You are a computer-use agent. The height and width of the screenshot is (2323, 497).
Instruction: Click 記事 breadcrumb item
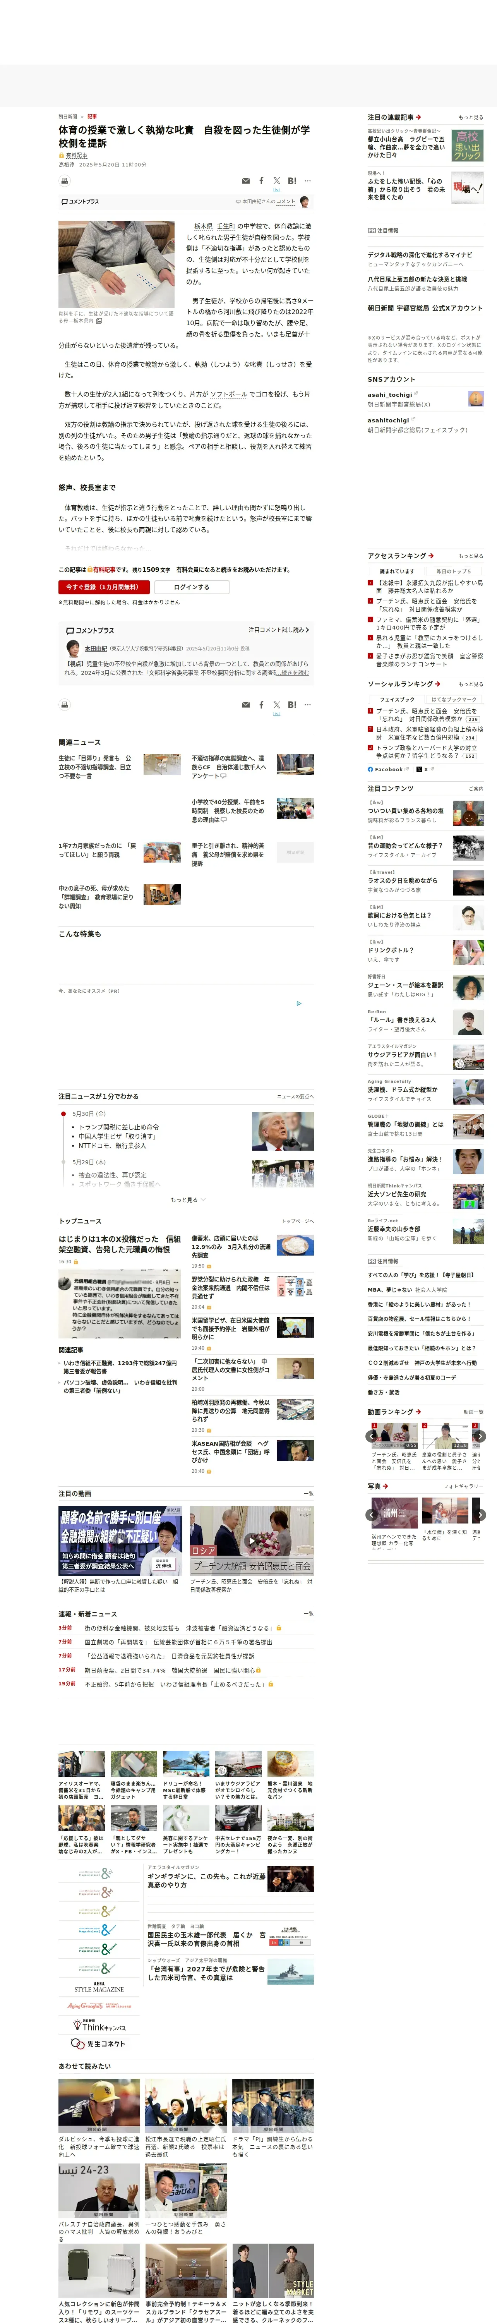[92, 116]
